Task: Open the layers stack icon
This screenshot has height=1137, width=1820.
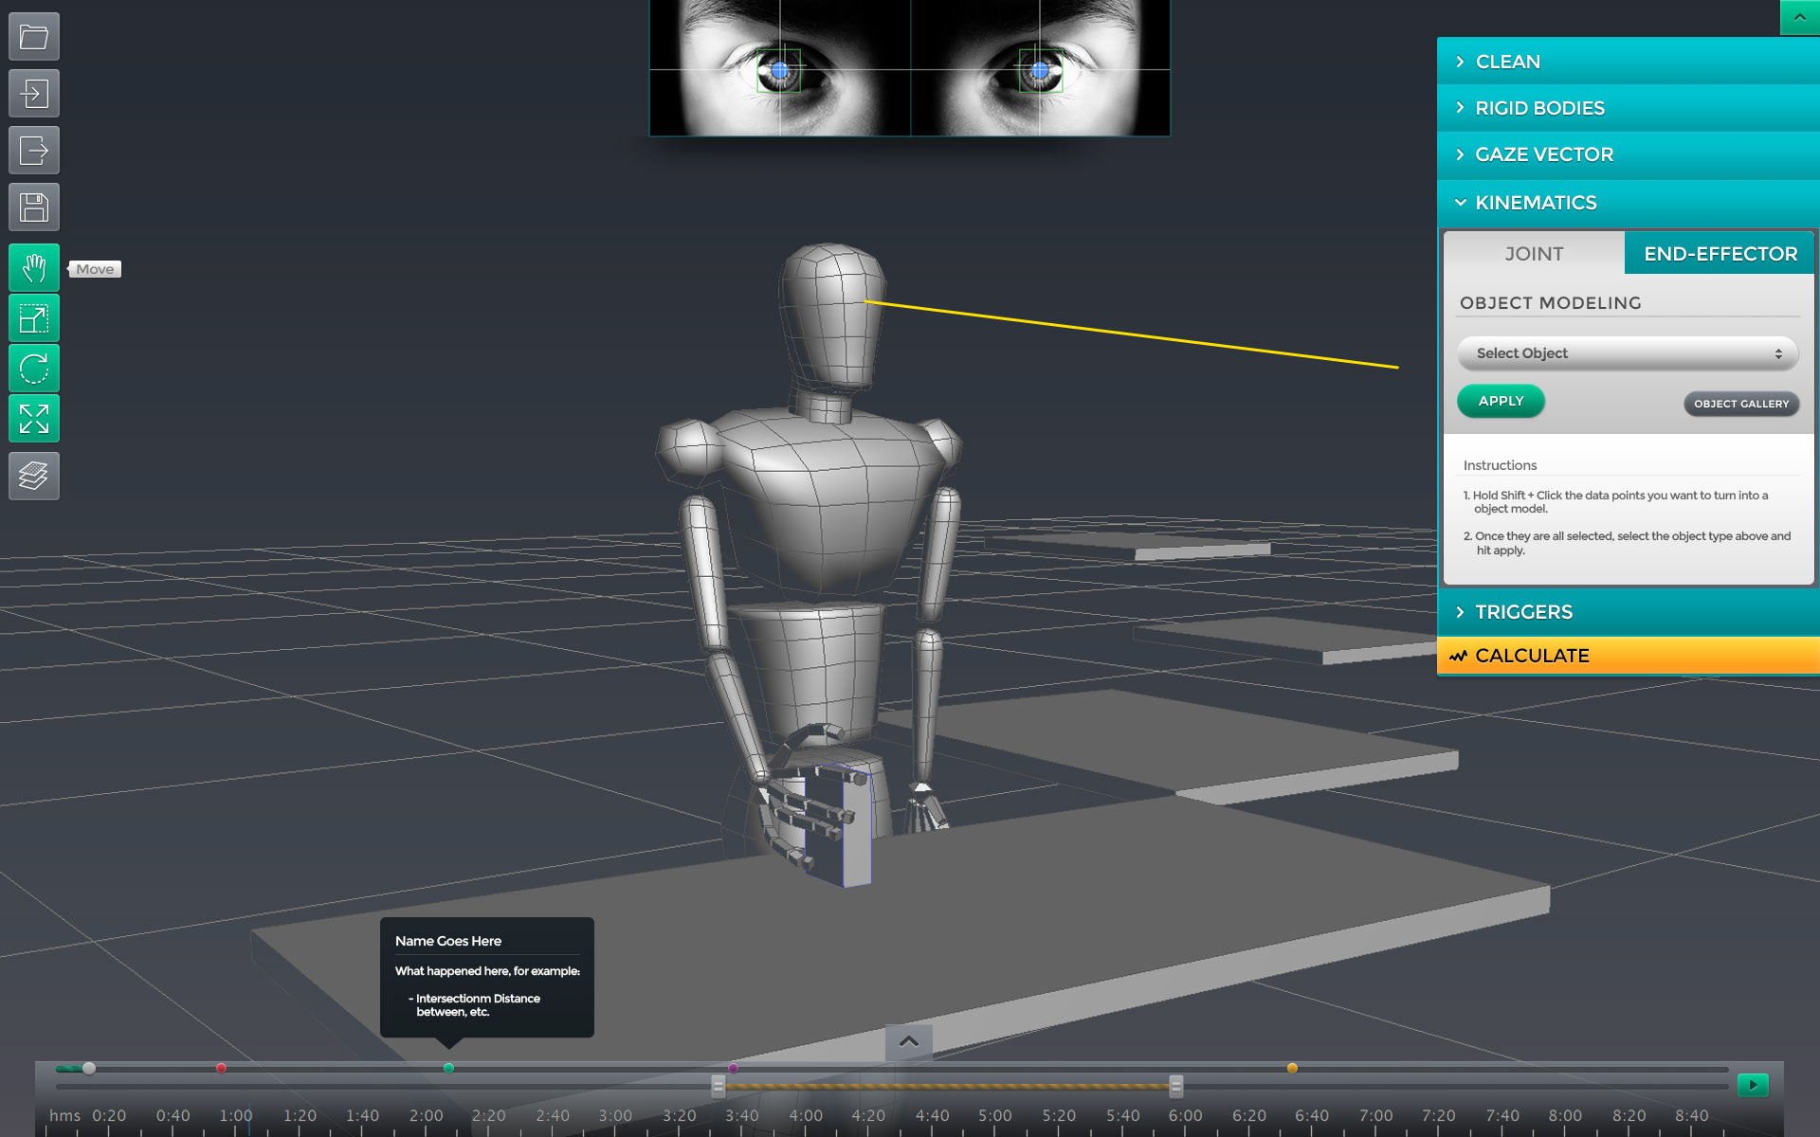Action: [x=34, y=476]
